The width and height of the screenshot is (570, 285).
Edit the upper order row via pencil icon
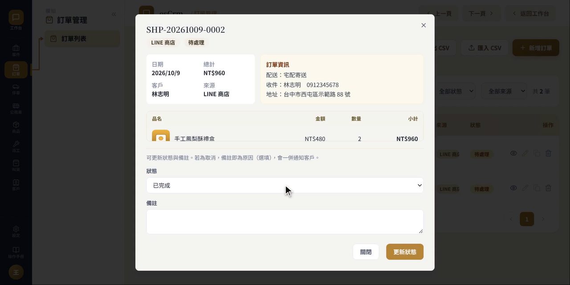[x=525, y=153]
